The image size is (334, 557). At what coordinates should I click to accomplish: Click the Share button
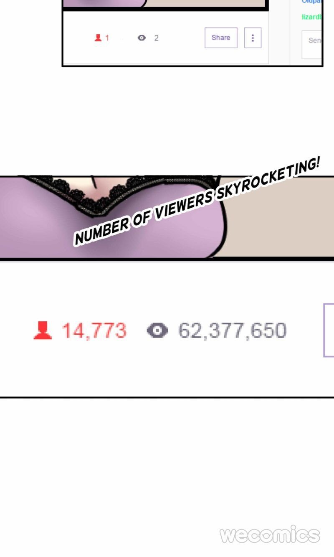pos(221,38)
